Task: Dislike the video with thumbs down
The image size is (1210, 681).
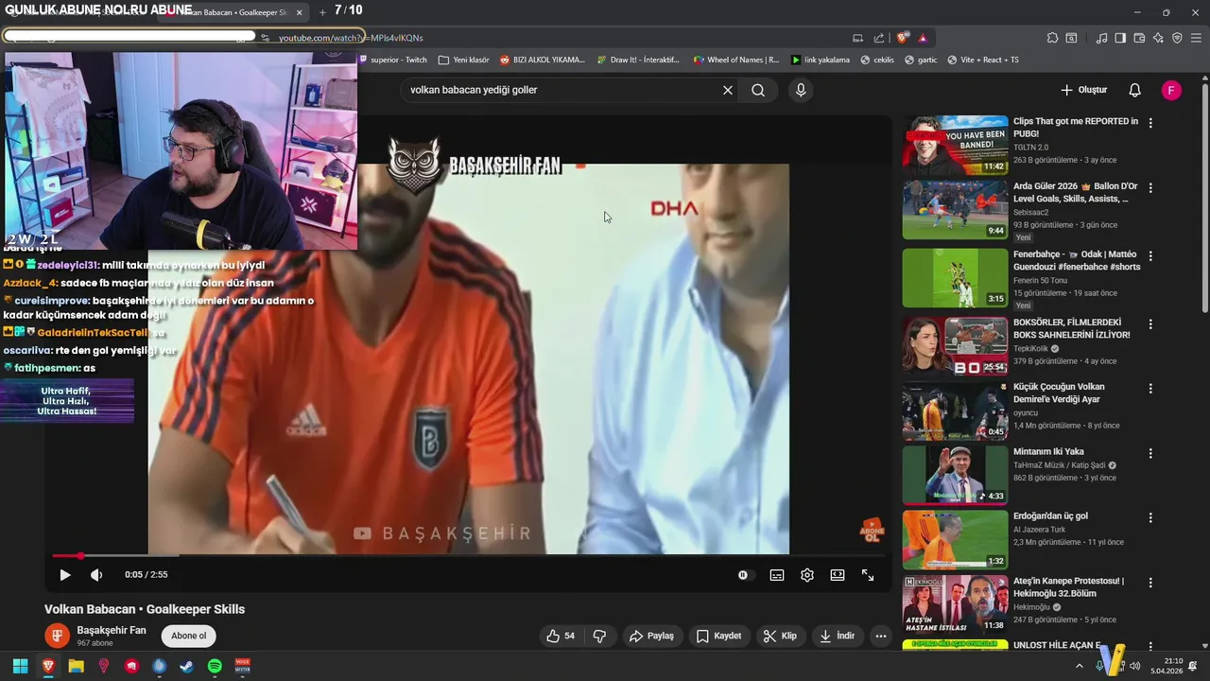Action: click(x=599, y=636)
